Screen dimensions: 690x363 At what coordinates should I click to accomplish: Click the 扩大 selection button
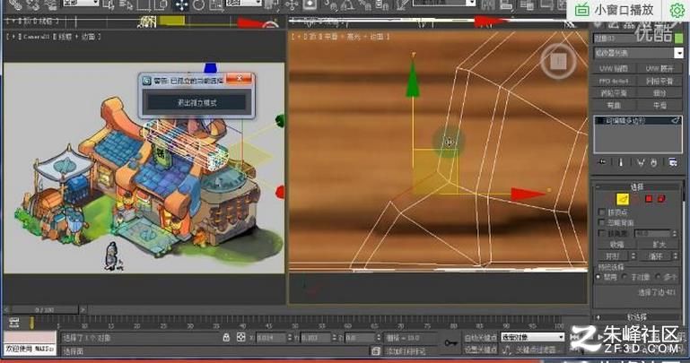tap(659, 245)
